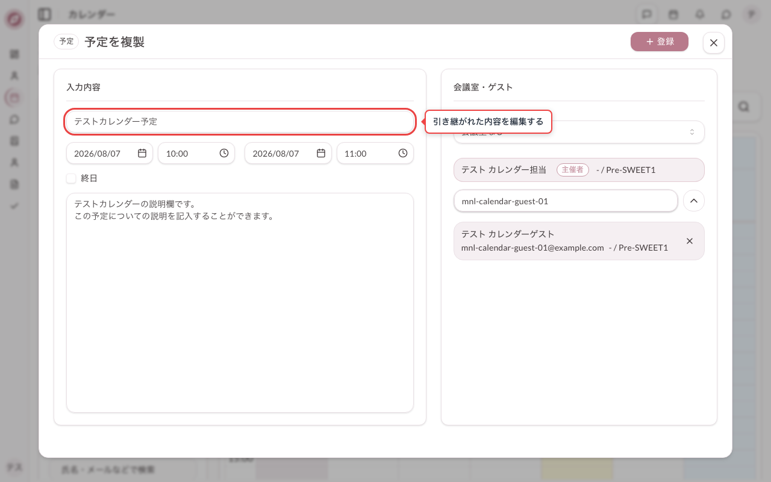Click the end date 2026/08/07 field
Screen dimensions: 771x482
click(288, 153)
